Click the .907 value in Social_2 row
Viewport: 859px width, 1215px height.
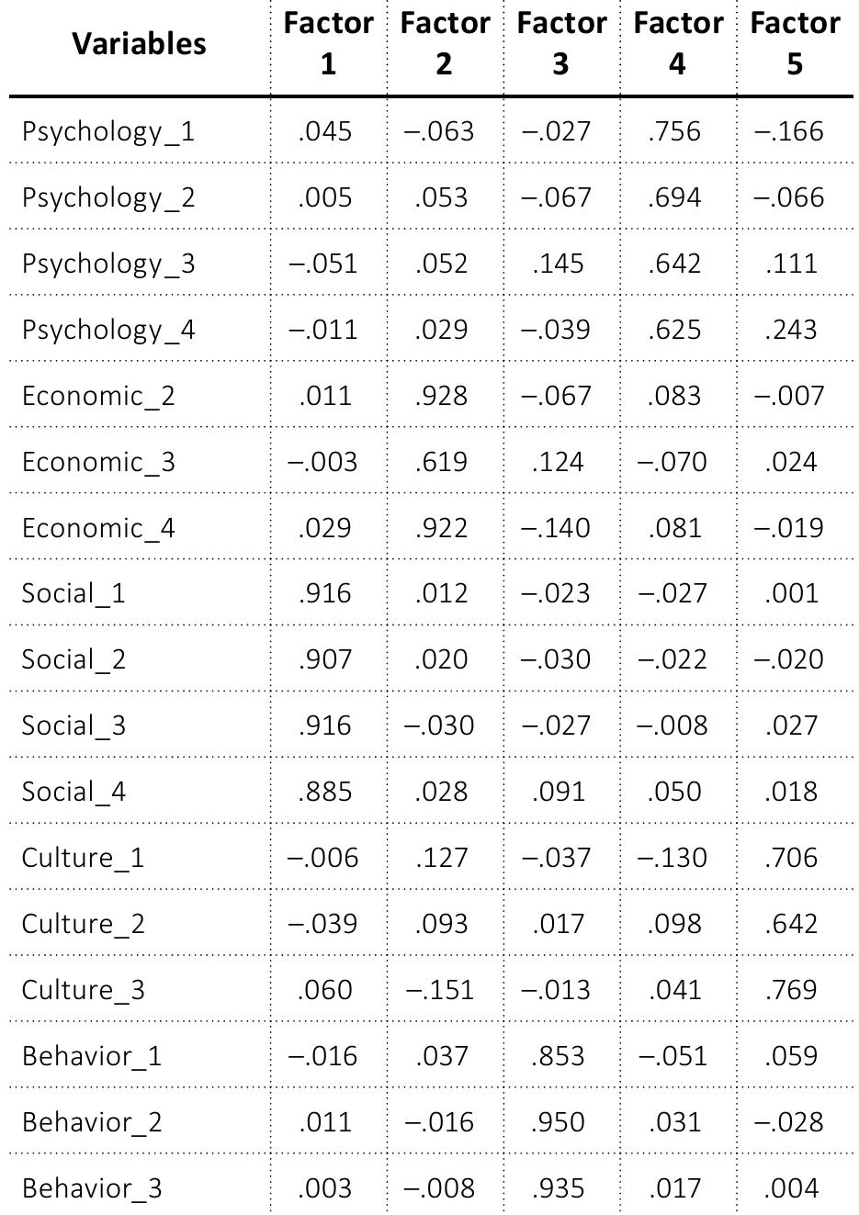(x=325, y=659)
